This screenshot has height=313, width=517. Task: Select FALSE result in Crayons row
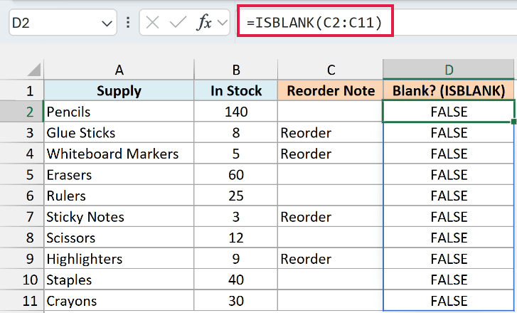pyautogui.click(x=449, y=301)
